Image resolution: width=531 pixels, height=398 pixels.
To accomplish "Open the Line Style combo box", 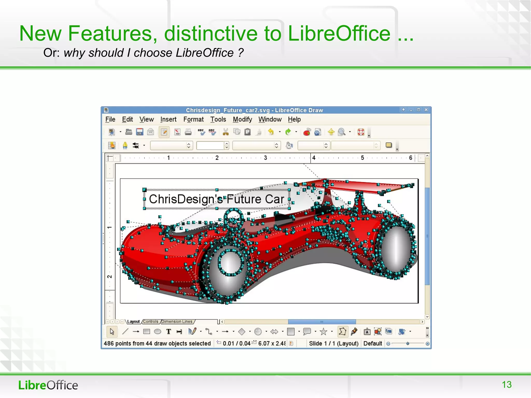I will pyautogui.click(x=171, y=145).
